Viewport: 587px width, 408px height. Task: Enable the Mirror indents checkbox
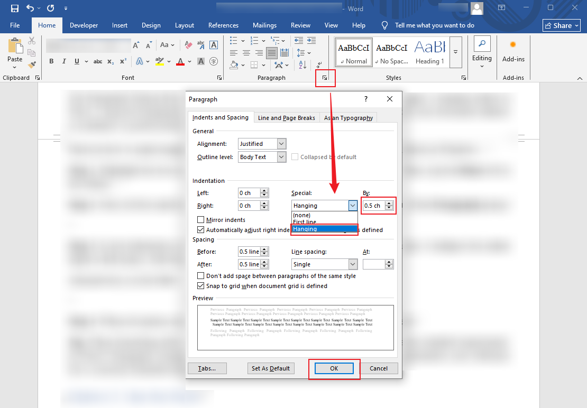click(x=201, y=219)
